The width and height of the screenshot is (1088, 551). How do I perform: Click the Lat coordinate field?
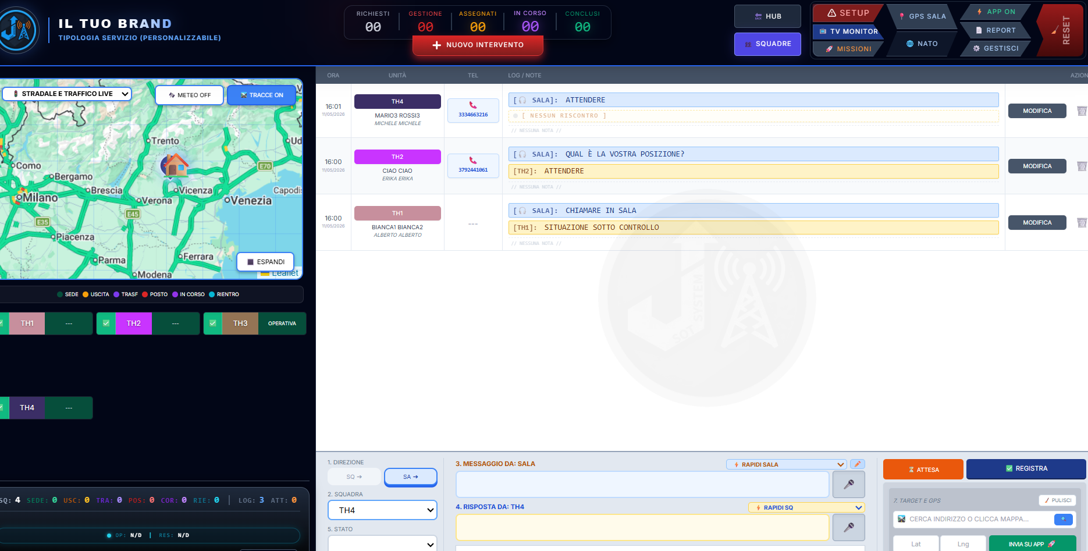[x=916, y=544]
